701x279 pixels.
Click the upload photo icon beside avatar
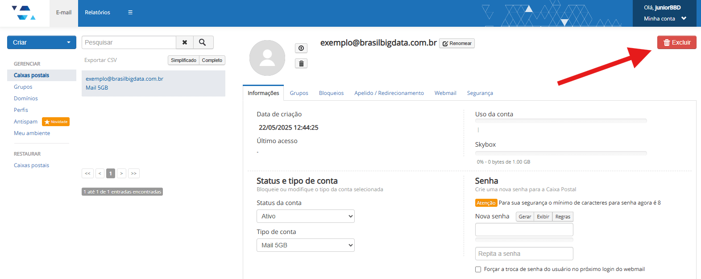(301, 48)
